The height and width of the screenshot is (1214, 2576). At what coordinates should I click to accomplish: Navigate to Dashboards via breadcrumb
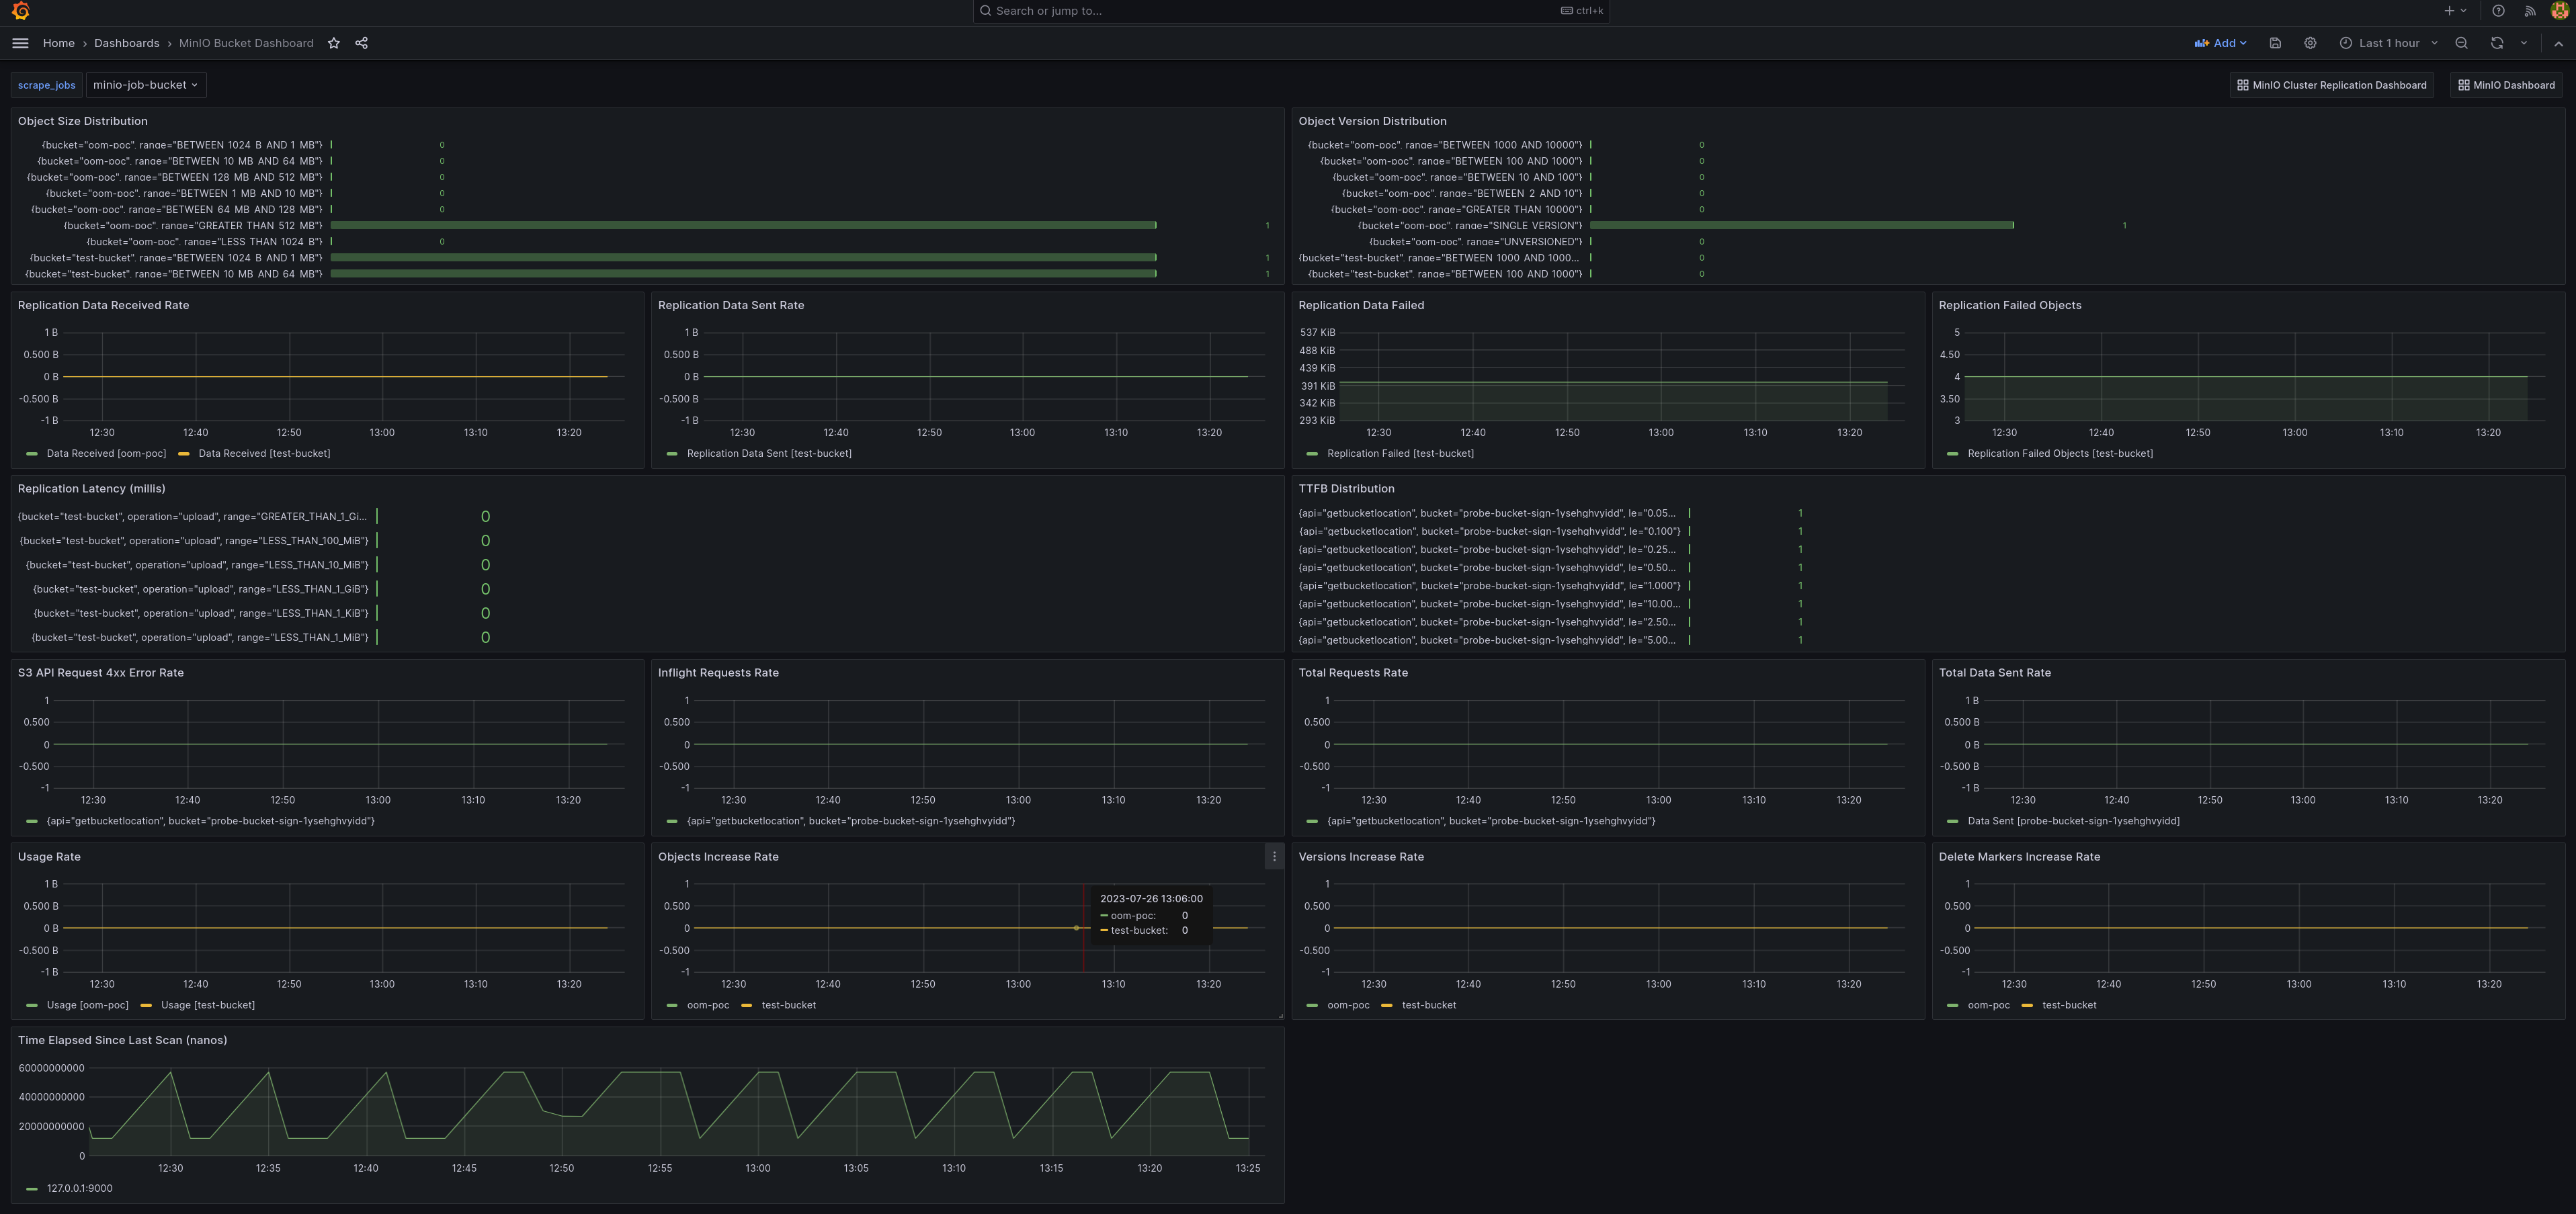(126, 43)
